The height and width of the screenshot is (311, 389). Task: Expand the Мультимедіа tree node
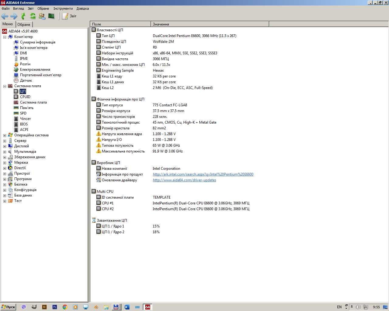pos(5,152)
